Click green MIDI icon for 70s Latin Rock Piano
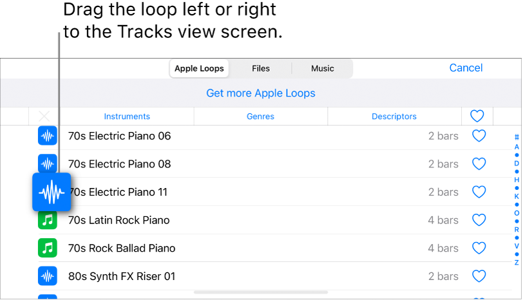Image resolution: width=523 pixels, height=300 pixels. point(48,220)
